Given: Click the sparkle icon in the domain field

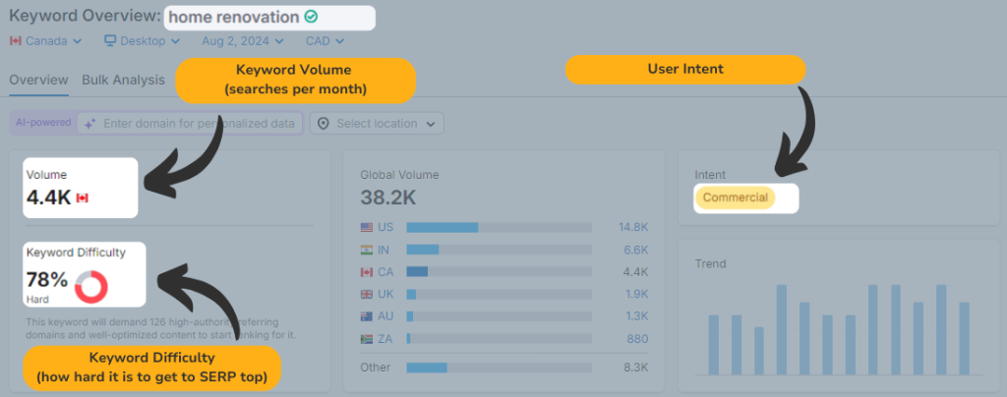Looking at the screenshot, I should pyautogui.click(x=89, y=124).
